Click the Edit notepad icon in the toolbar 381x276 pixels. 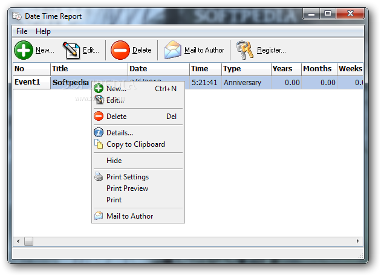[x=71, y=50]
